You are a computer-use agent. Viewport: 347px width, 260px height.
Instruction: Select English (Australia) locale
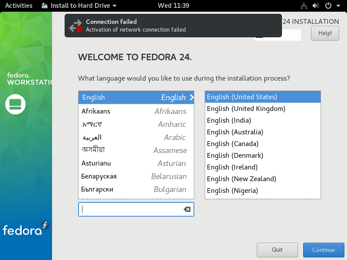263,132
